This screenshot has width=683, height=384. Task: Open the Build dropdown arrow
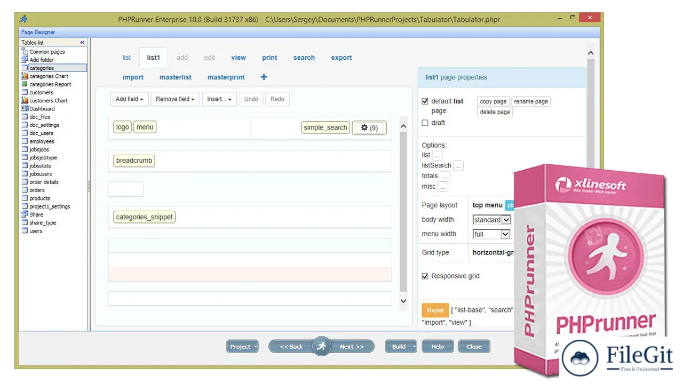(x=415, y=347)
